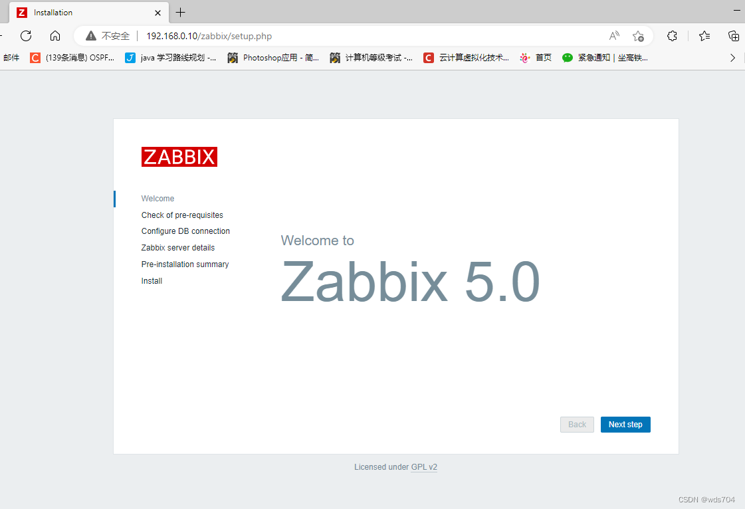Open the 紧急通知 bookmark
Viewport: 745px width, 509px height.
605,58
